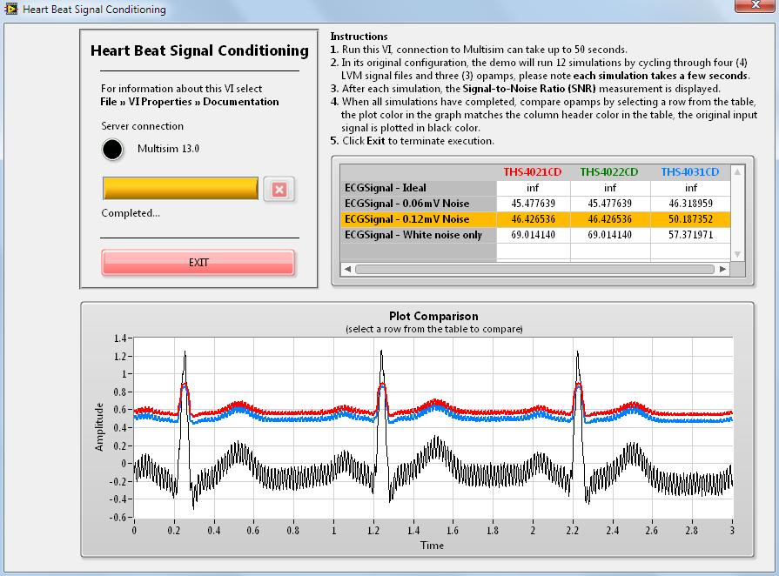The width and height of the screenshot is (779, 576).
Task: Click the 57.371971 SNR table cell
Action: click(x=689, y=235)
